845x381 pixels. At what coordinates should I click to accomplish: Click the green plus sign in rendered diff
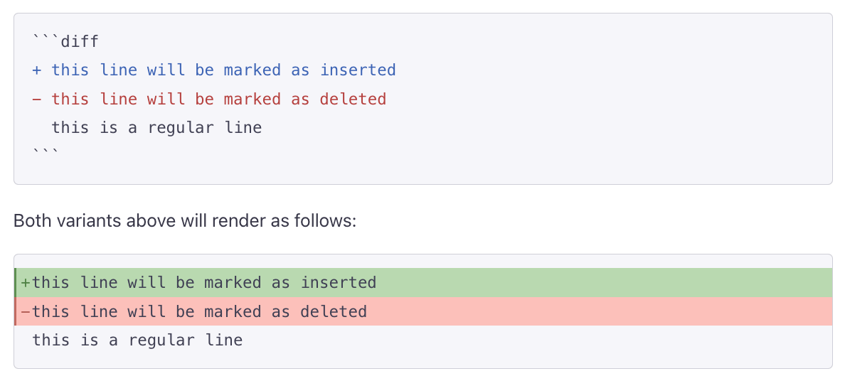(x=26, y=283)
